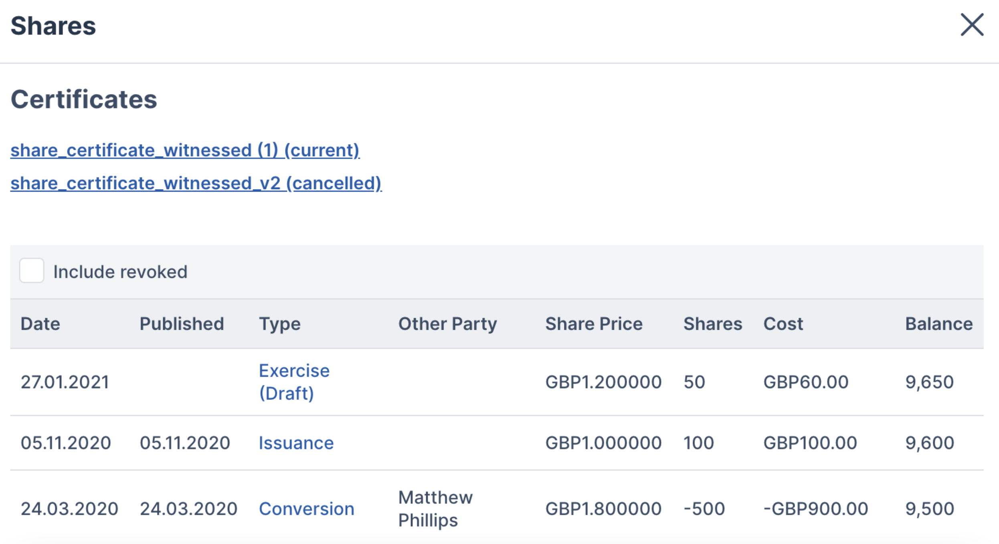This screenshot has height=544, width=999.
Task: Select cost GBP100.00
Action: pyautogui.click(x=810, y=443)
